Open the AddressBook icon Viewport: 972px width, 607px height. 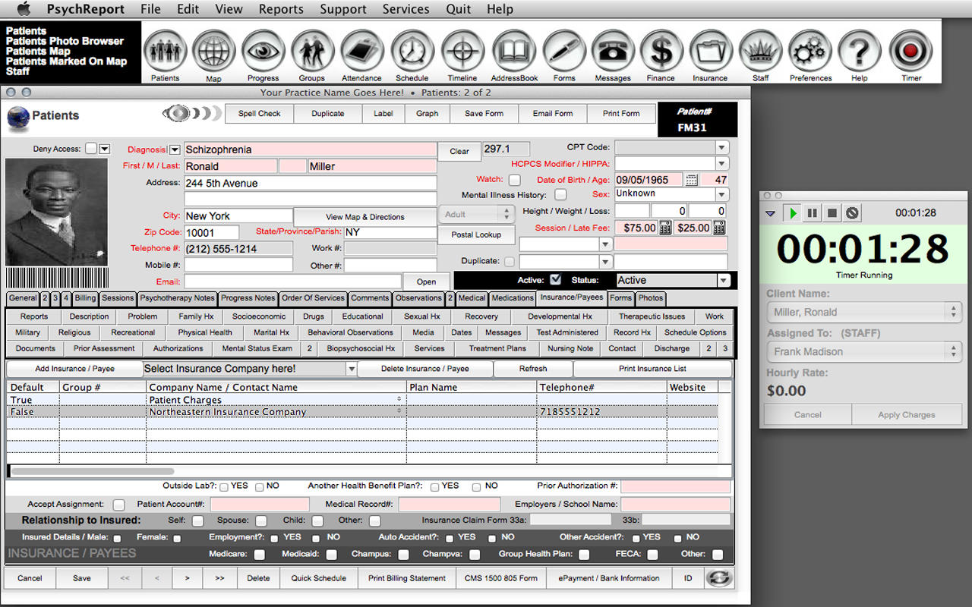coord(514,52)
